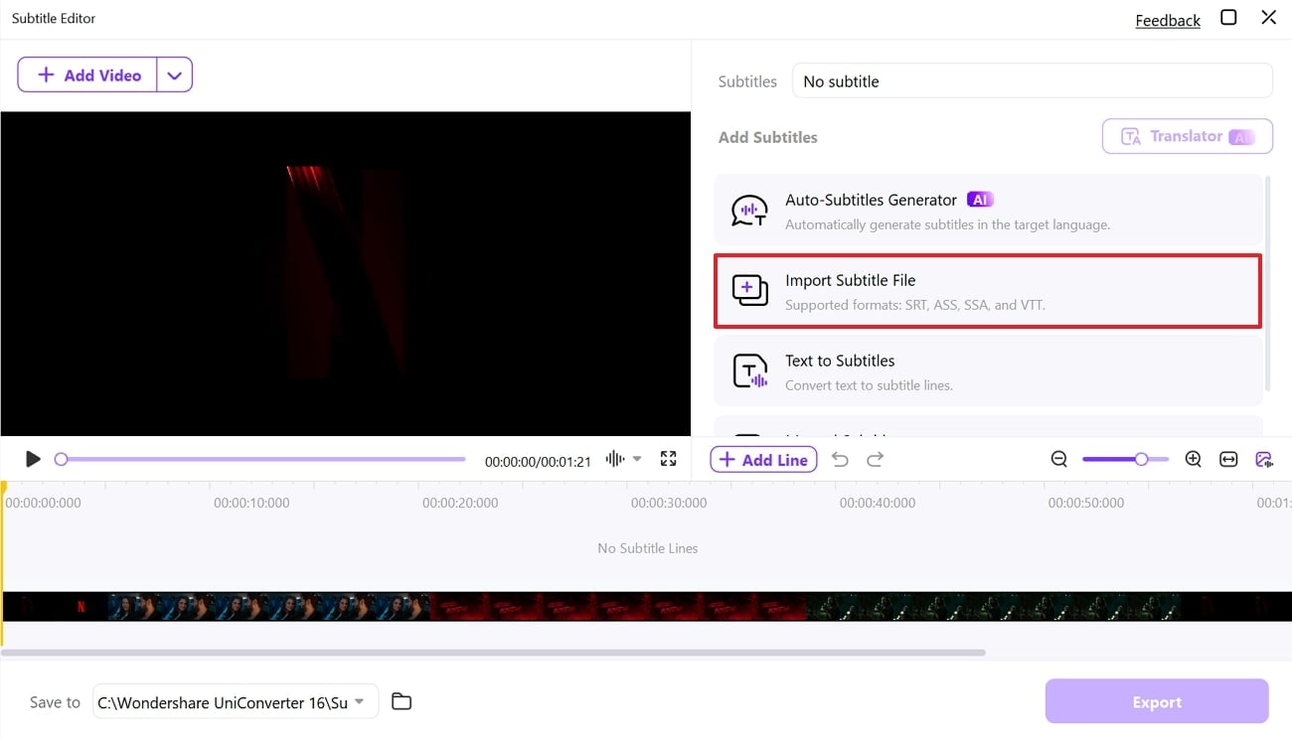Click the video preview area
Screen dimensions: 1292x739
(x=346, y=273)
